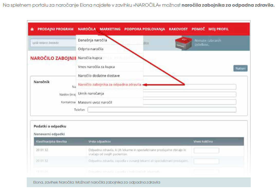
Task: Select Naročilo zabojnika za odpadna zdravila
Action: click(x=109, y=85)
